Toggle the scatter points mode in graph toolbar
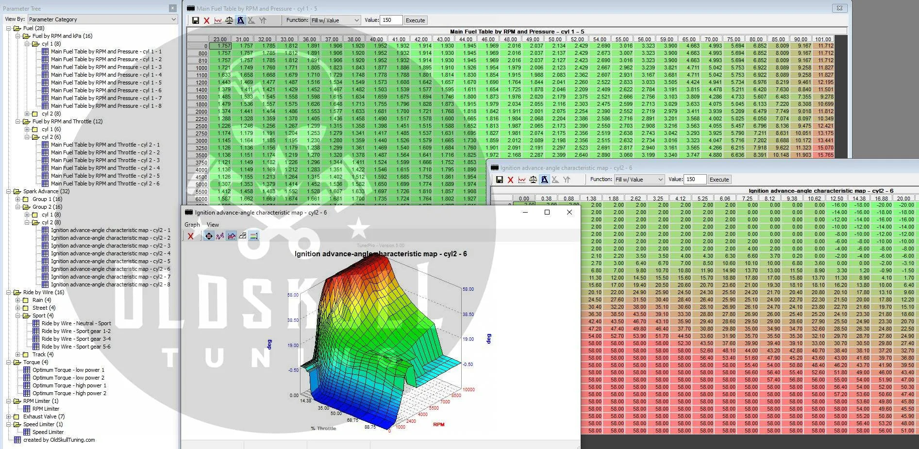Image resolution: width=919 pixels, height=449 pixels. coord(220,236)
